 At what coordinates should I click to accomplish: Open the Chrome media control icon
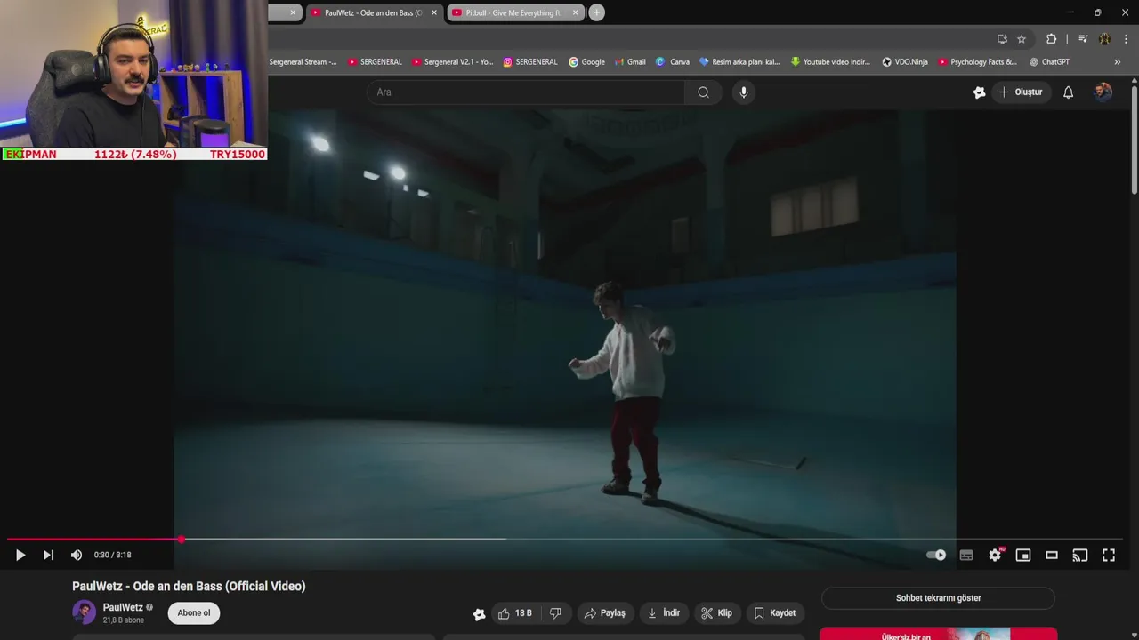click(x=1083, y=39)
